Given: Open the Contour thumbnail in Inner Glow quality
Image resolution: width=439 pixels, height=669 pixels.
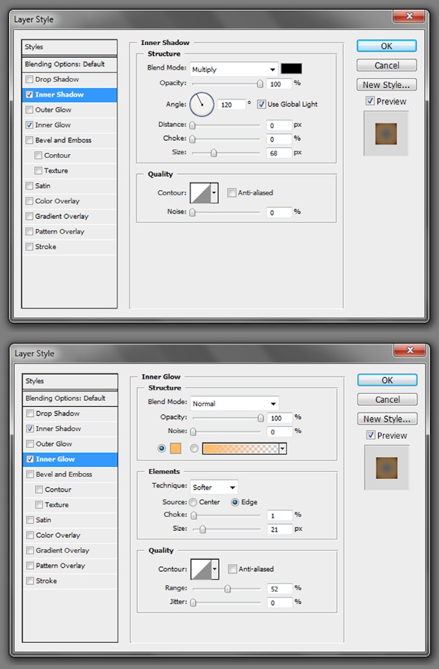Looking at the screenshot, I should pos(201,569).
